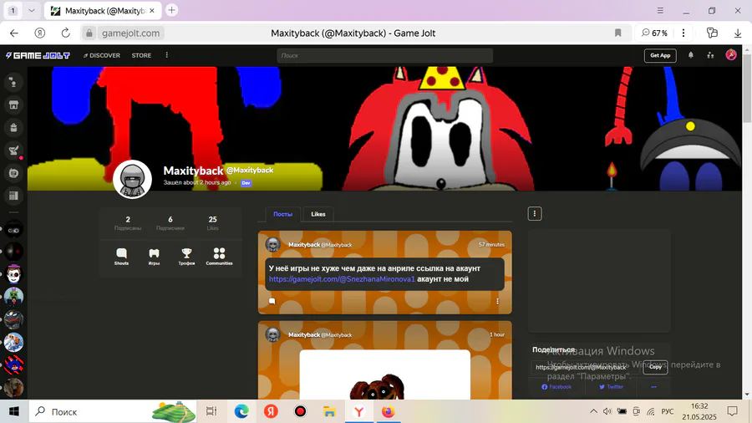Click comment icon on first post
This screenshot has width=752, height=423.
[x=272, y=301]
